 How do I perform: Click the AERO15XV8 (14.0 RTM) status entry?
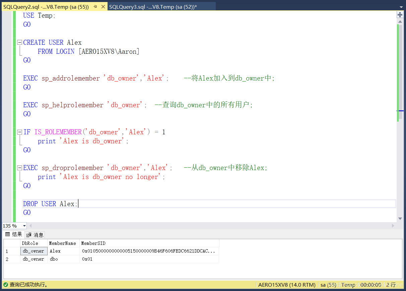pos(287,285)
